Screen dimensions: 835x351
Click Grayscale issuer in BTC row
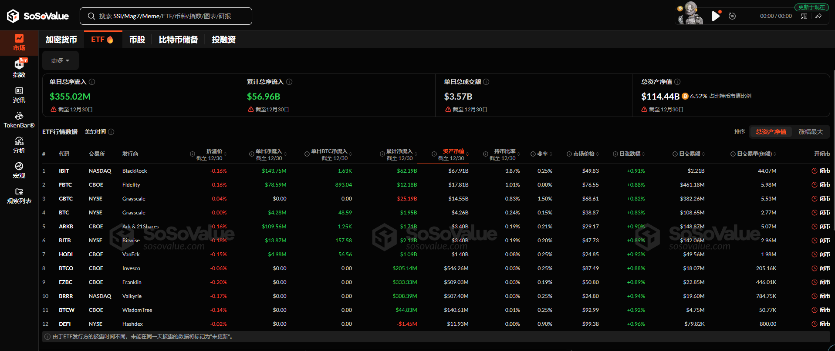(134, 213)
